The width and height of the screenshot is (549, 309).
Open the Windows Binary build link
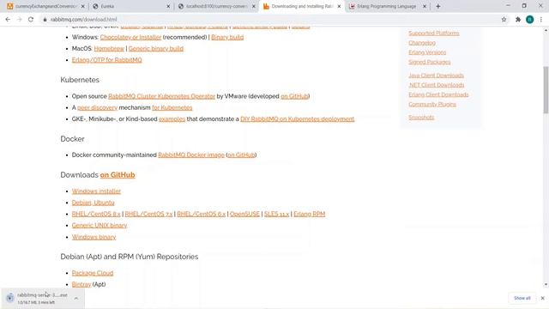[x=227, y=37]
